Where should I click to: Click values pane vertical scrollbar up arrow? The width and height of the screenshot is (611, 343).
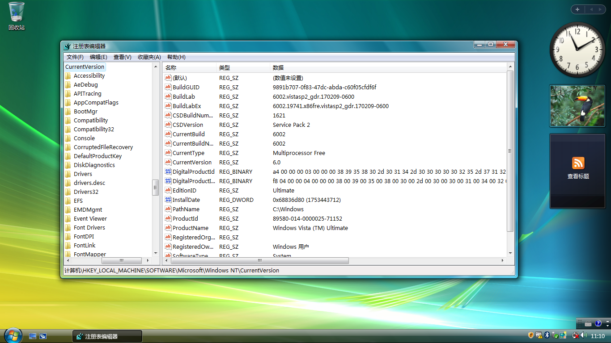(x=510, y=67)
